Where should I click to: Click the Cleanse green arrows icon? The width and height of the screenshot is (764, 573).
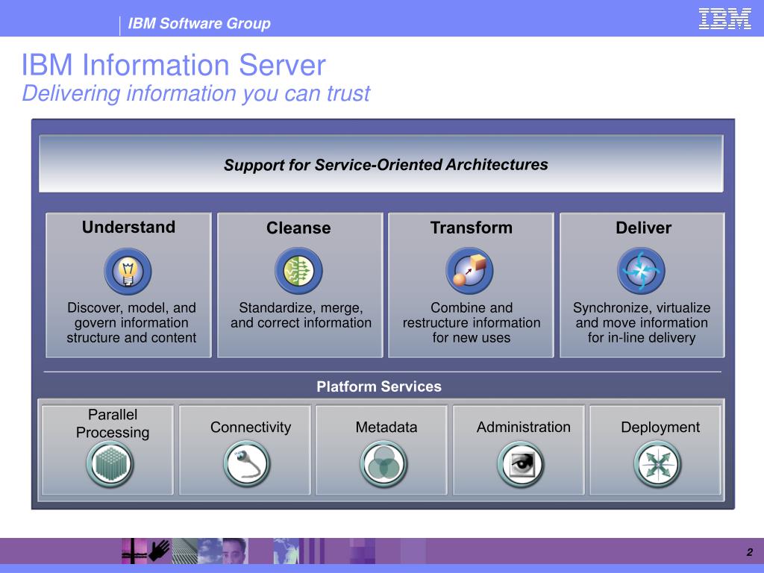[298, 271]
